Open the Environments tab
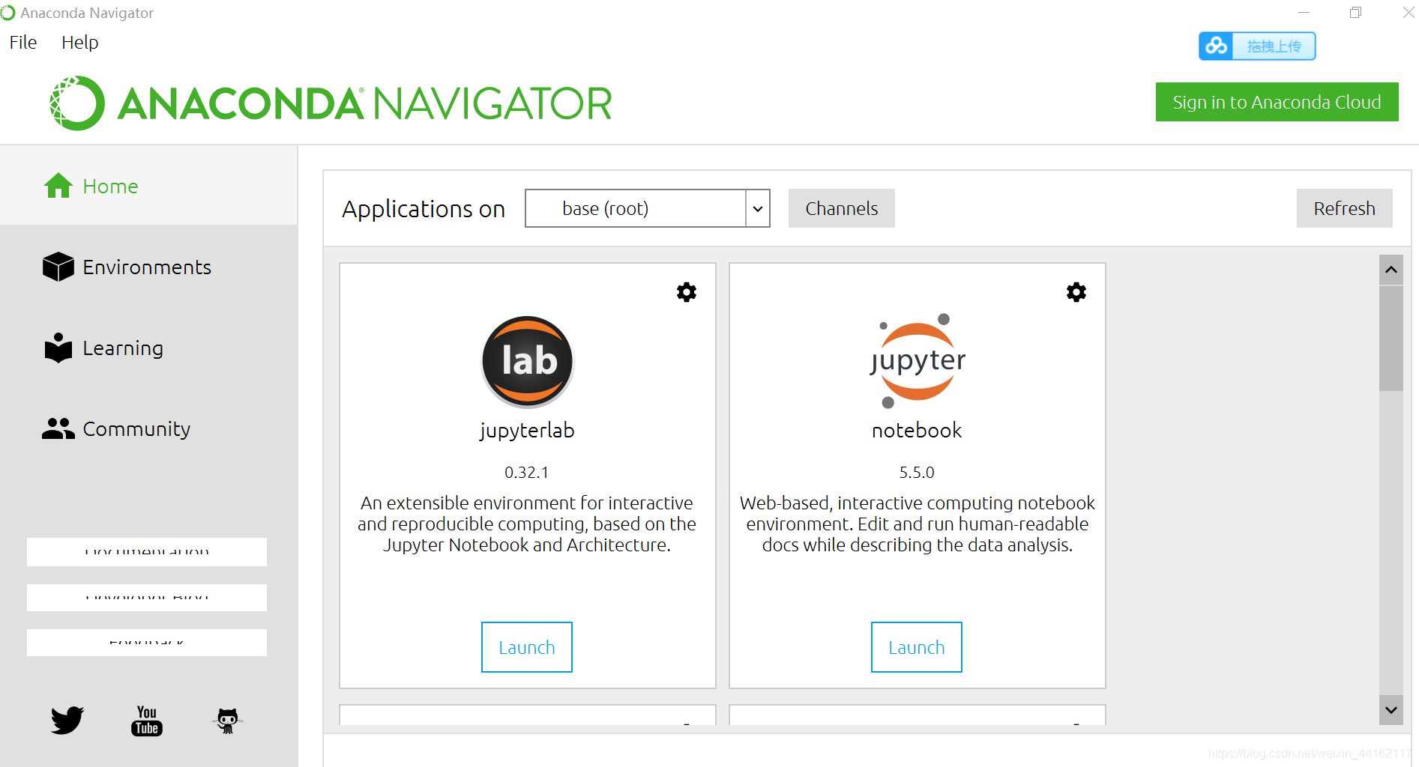 [148, 267]
